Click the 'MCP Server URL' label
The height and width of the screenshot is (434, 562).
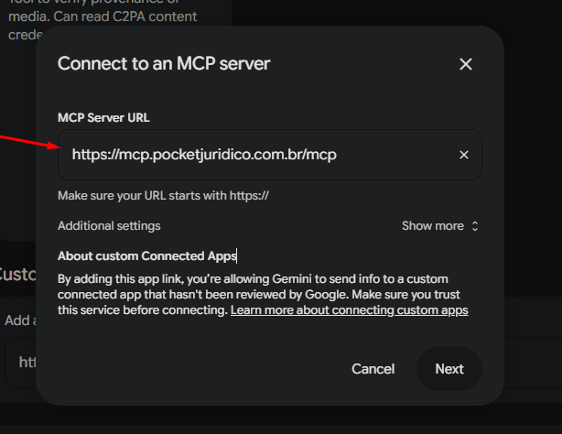tap(103, 117)
